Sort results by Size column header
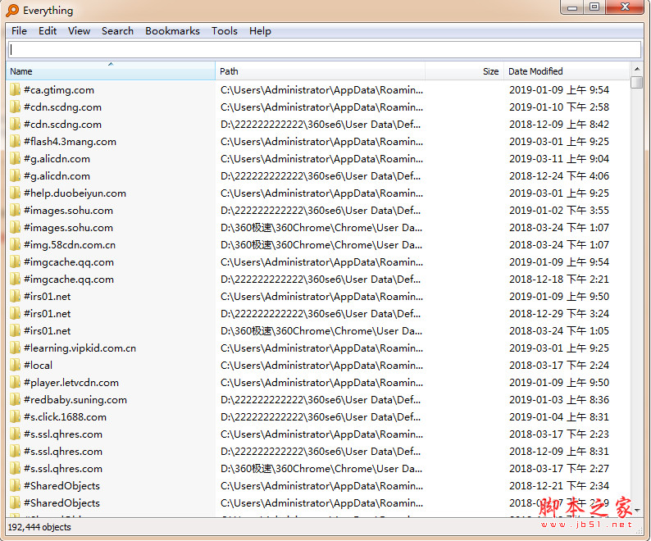 [464, 71]
